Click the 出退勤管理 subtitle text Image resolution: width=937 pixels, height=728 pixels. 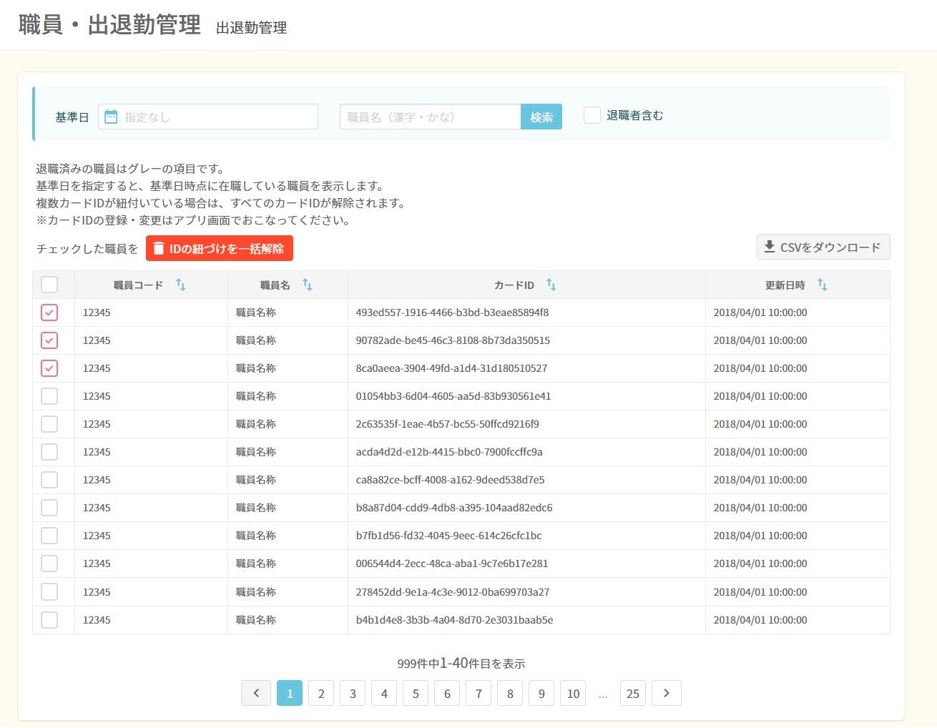251,28
